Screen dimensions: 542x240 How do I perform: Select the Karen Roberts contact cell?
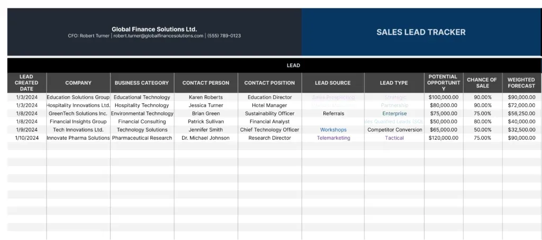206,97
